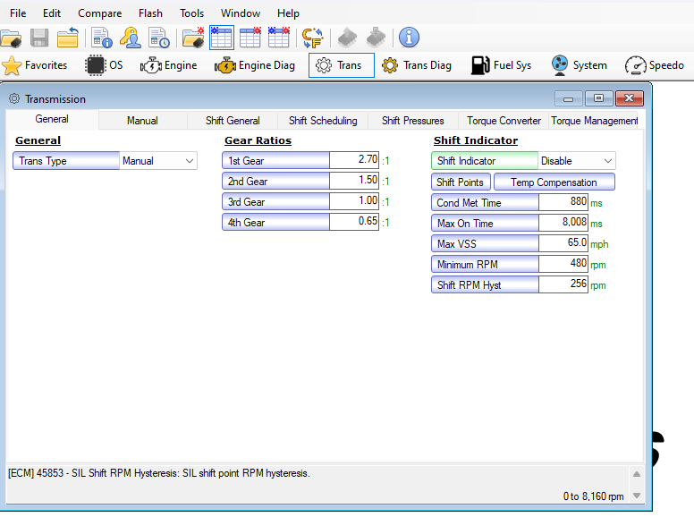Click the Temp Compensation button

pos(554,182)
